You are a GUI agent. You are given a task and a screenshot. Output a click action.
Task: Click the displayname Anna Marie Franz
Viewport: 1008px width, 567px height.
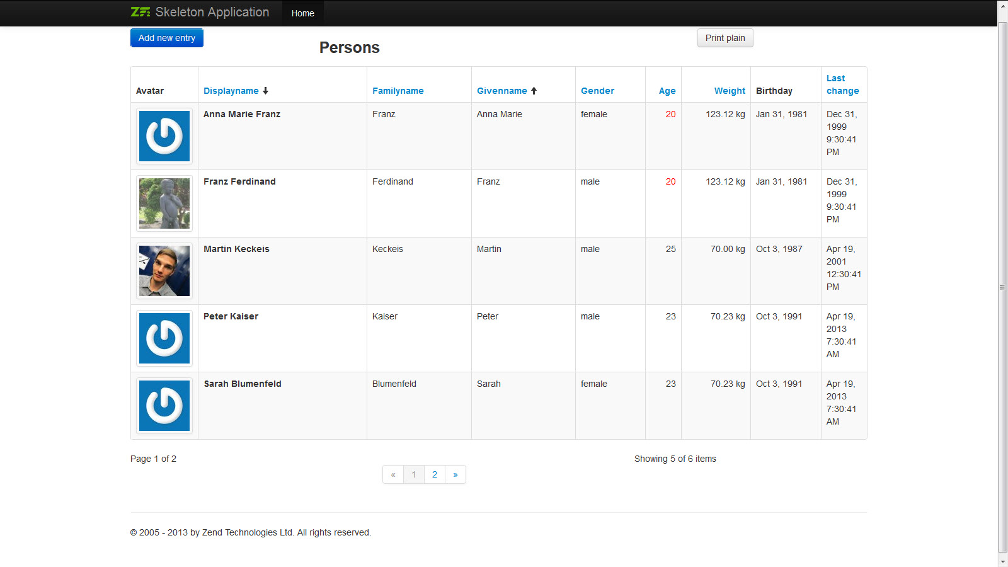(242, 114)
